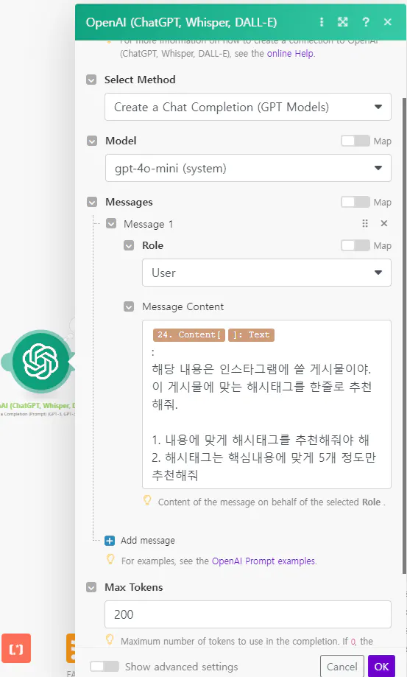This screenshot has width=407, height=677.
Task: Open the Select Method dropdown
Action: pyautogui.click(x=248, y=107)
